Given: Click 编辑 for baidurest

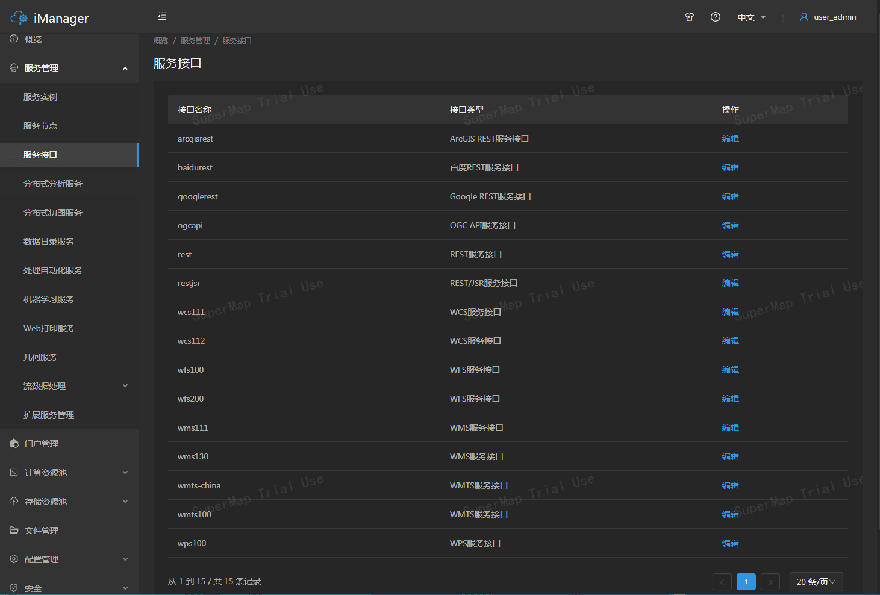Looking at the screenshot, I should (731, 167).
